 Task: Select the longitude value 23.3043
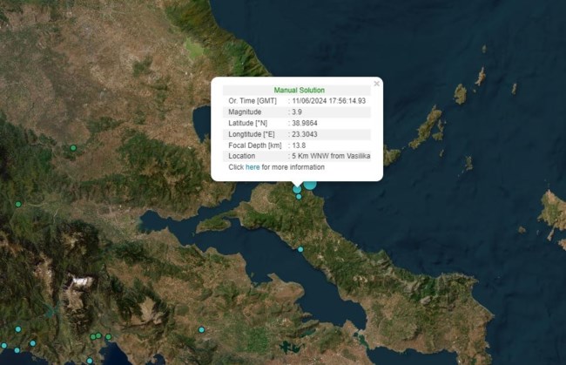point(305,134)
